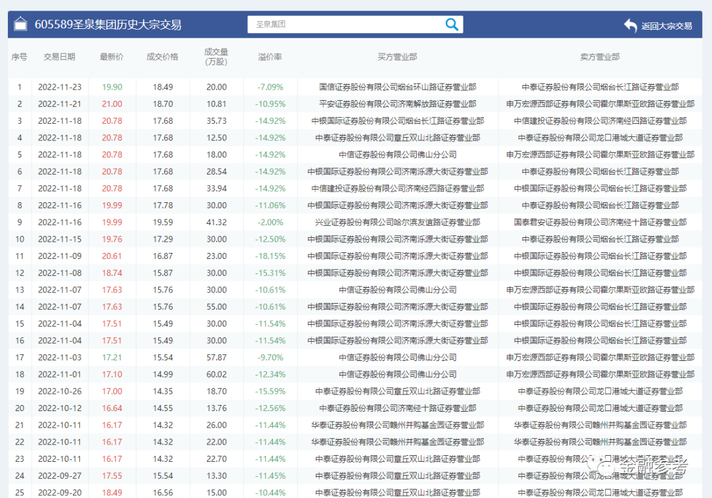712x498 pixels.
Task: Click the 序号 column header
Action: [x=19, y=57]
